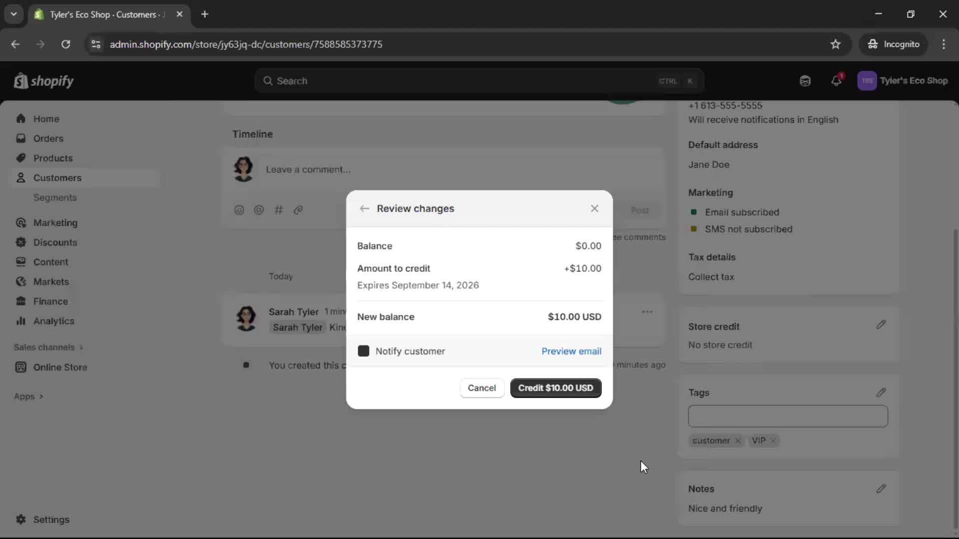Screen dimensions: 959x539
Task: Open Preview email link
Action: pos(571,351)
